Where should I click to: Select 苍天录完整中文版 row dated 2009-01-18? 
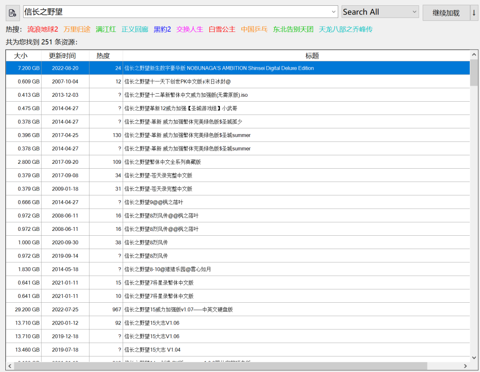(238, 189)
